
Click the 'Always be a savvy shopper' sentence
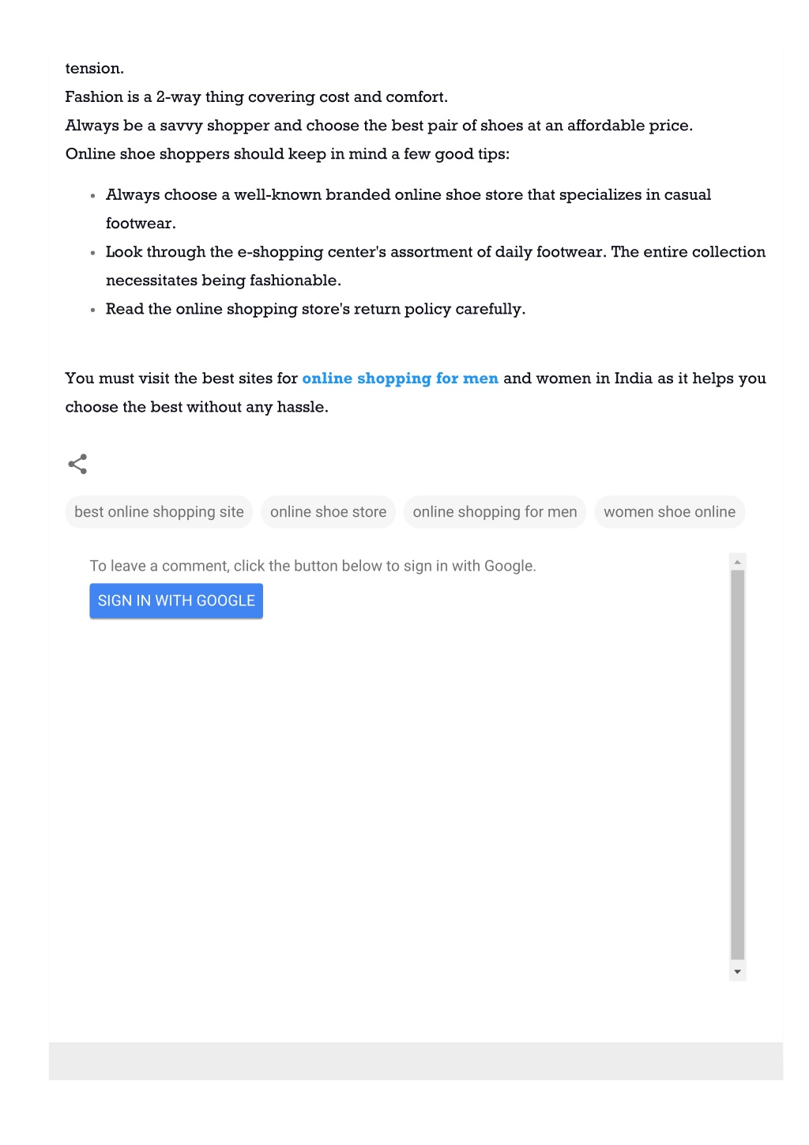379,126
